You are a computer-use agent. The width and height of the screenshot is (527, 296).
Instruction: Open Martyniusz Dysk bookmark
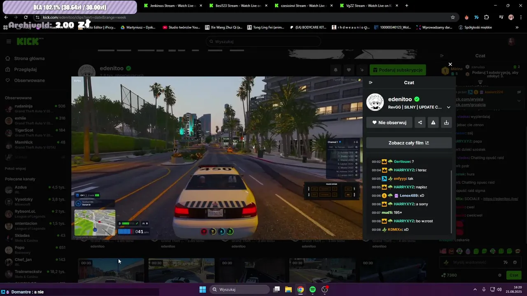[138, 28]
